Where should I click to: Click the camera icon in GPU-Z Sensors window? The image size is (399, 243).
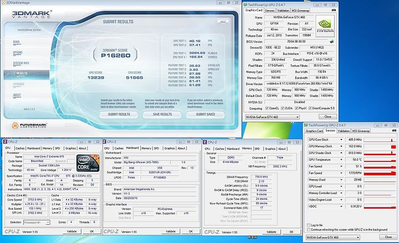pyautogui.click(x=395, y=131)
